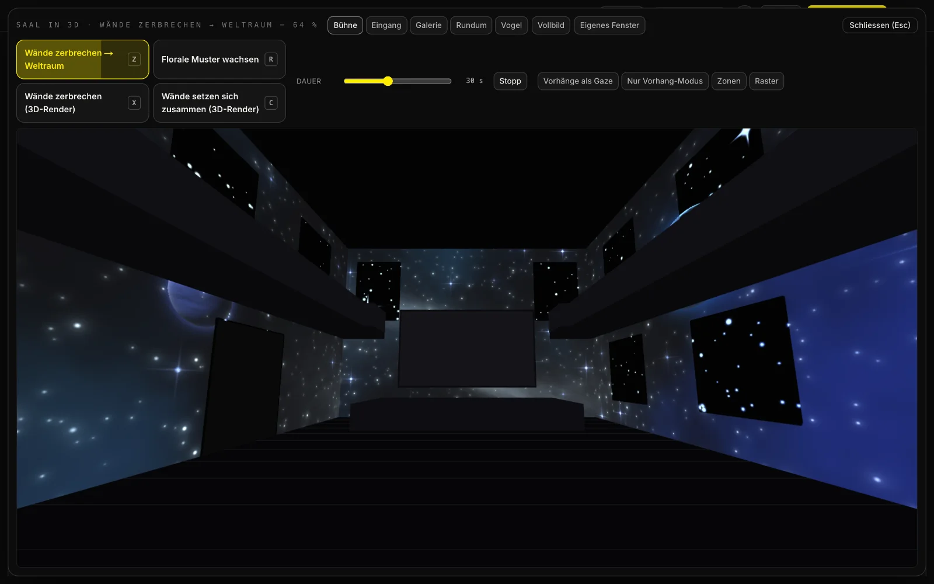Switch to Galerie camera view
934x584 pixels.
point(428,25)
